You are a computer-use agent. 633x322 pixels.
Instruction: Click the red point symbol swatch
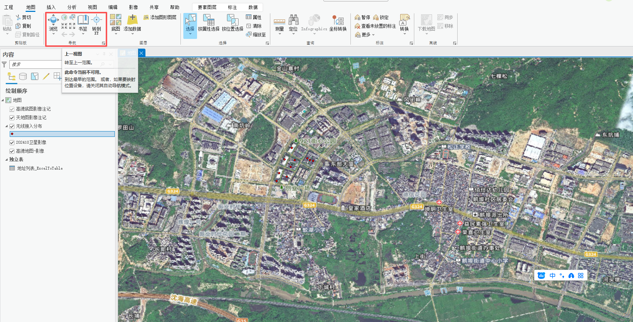(x=12, y=134)
